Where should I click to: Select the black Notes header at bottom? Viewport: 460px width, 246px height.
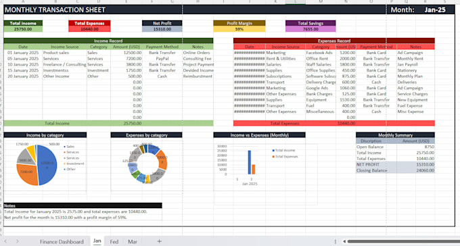click(83, 205)
